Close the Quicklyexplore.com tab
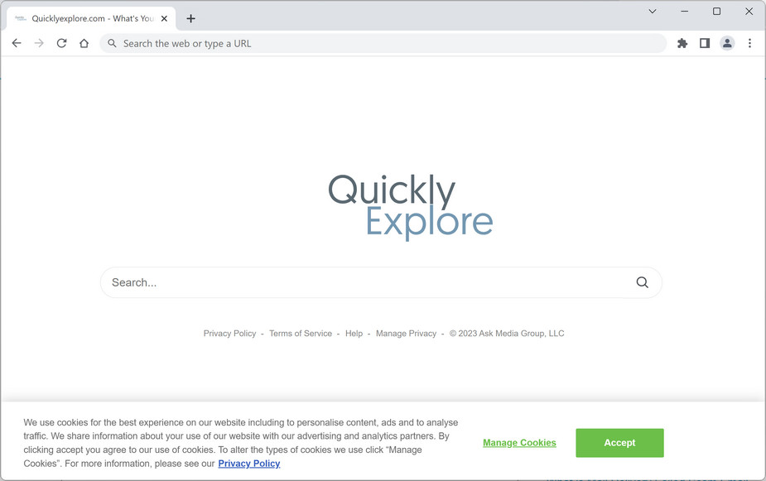This screenshot has height=481, width=766. coord(164,18)
